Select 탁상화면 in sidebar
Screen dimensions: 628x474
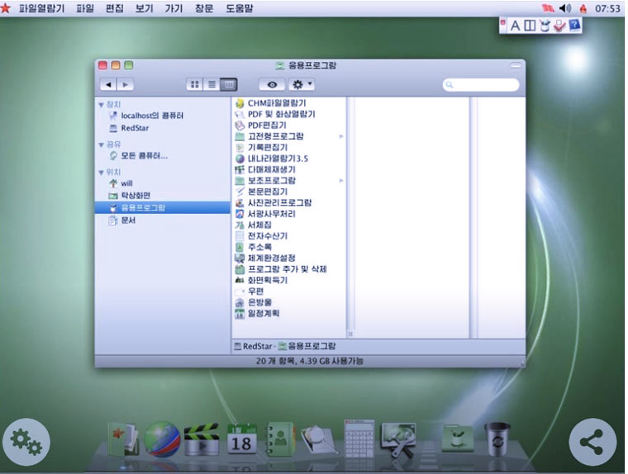pyautogui.click(x=130, y=196)
